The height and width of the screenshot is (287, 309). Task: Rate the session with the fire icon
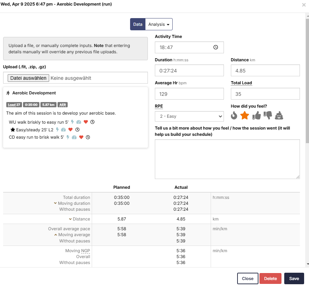234,115
